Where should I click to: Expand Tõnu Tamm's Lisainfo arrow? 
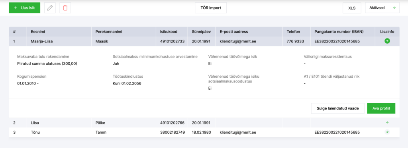tap(387, 132)
